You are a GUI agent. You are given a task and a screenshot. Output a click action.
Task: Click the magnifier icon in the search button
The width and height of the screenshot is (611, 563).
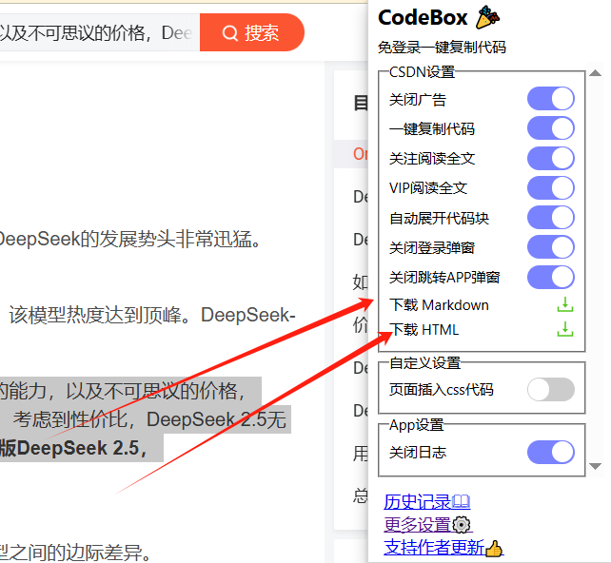(230, 33)
